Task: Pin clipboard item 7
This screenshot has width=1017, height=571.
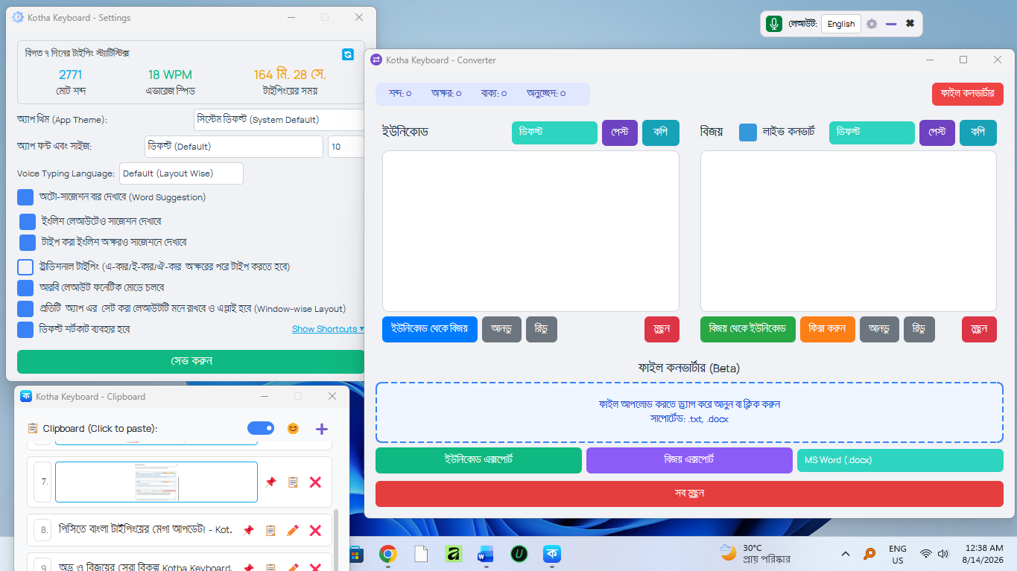Action: click(270, 482)
